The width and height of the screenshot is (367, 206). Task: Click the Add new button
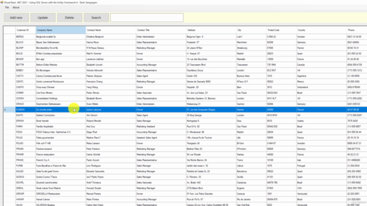point(16,18)
